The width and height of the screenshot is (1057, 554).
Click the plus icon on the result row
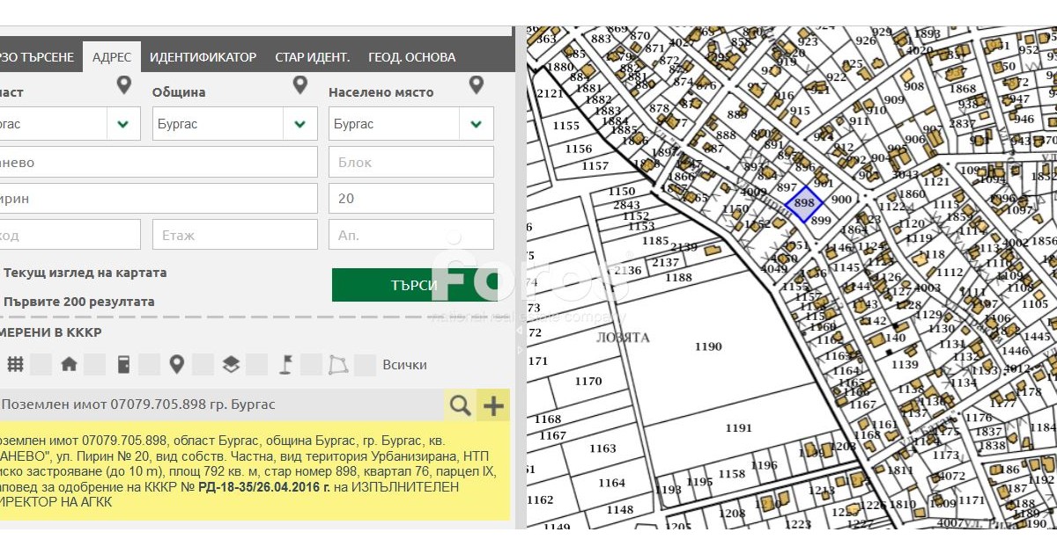493,405
